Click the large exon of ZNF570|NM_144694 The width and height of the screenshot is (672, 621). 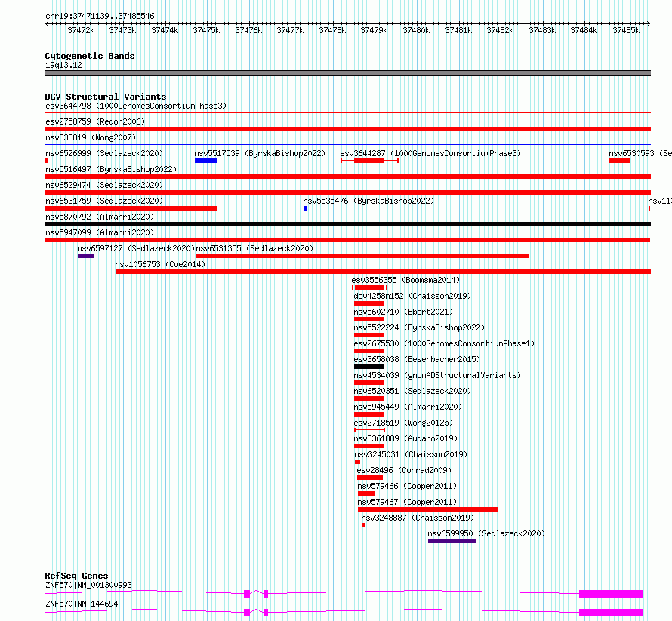tap(611, 613)
